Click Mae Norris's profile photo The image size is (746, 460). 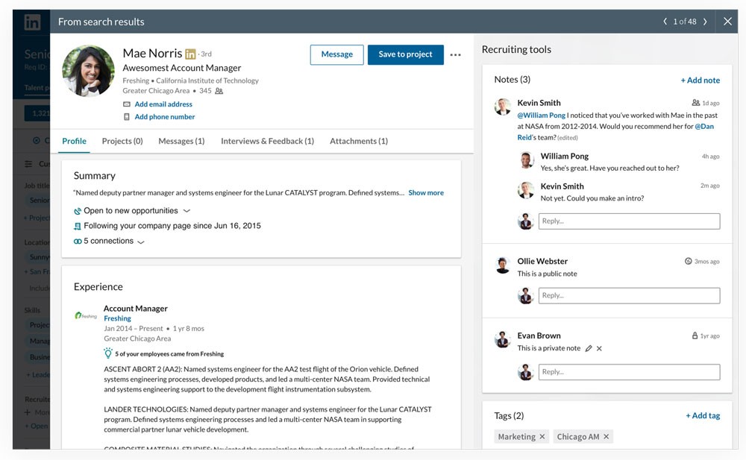(x=88, y=72)
